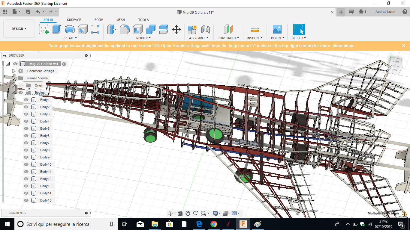Open the job status clock icon
The width and height of the screenshot is (410, 230).
click(x=361, y=12)
